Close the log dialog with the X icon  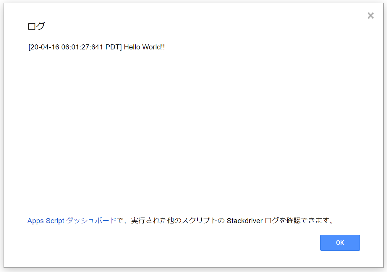[370, 16]
